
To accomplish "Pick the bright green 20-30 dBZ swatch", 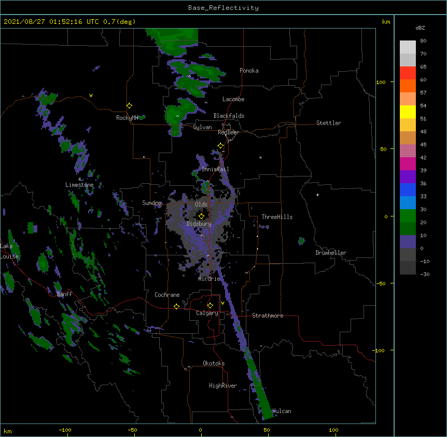I will pos(408,216).
